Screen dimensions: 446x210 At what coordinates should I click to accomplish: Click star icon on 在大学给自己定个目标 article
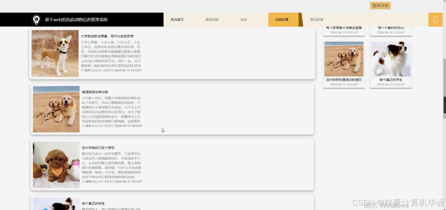(103, 182)
